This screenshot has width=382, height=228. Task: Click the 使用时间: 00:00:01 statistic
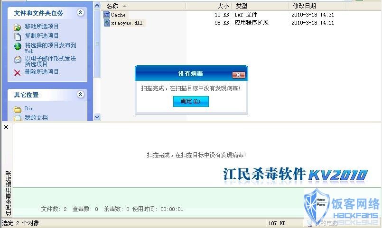click(x=158, y=209)
